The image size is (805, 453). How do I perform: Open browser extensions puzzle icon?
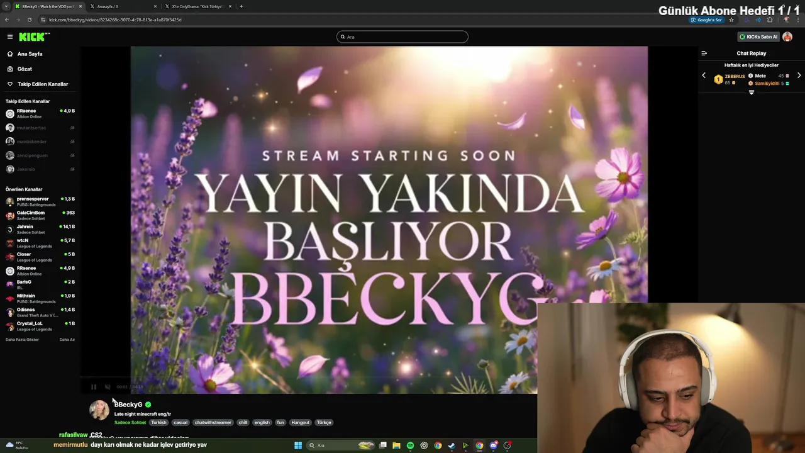pyautogui.click(x=770, y=20)
